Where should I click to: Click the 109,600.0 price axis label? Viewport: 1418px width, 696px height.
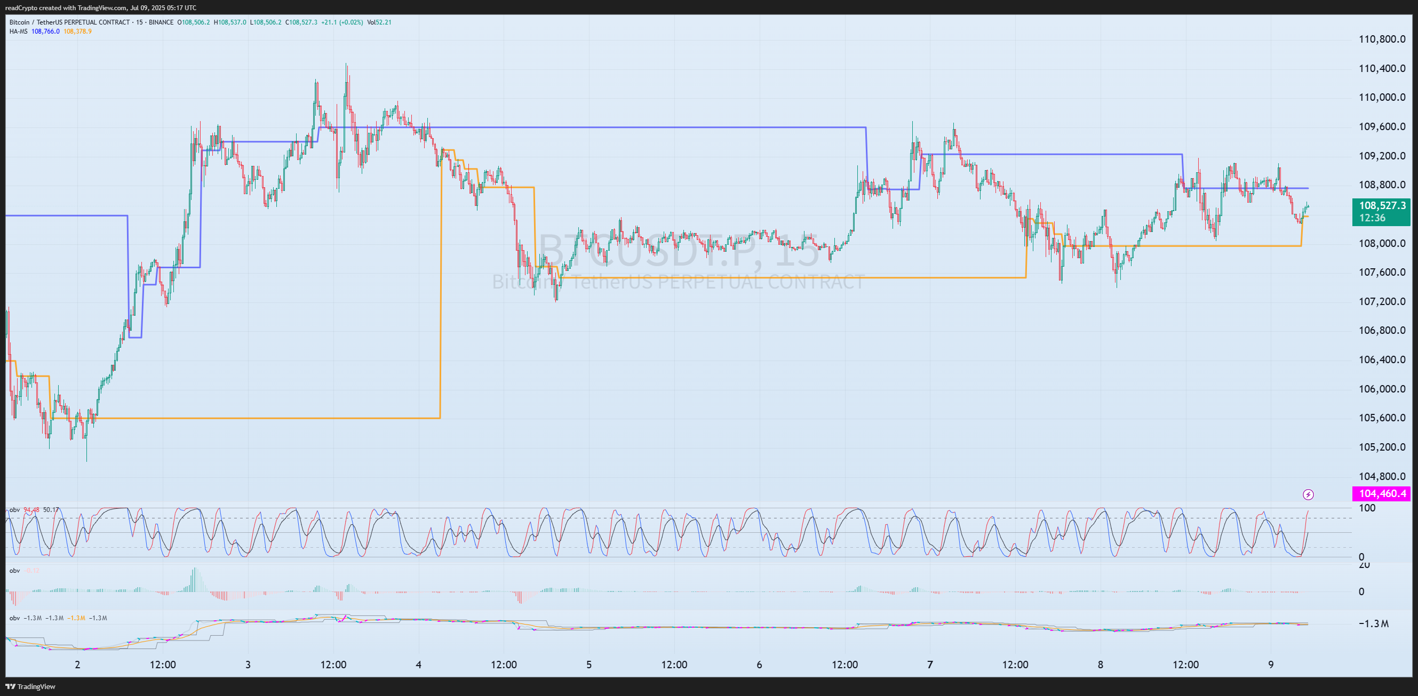[1382, 126]
